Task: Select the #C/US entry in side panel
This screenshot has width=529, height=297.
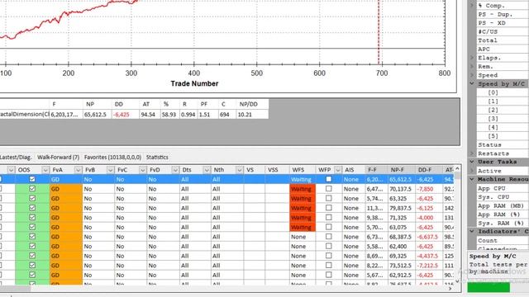Action: [488, 31]
